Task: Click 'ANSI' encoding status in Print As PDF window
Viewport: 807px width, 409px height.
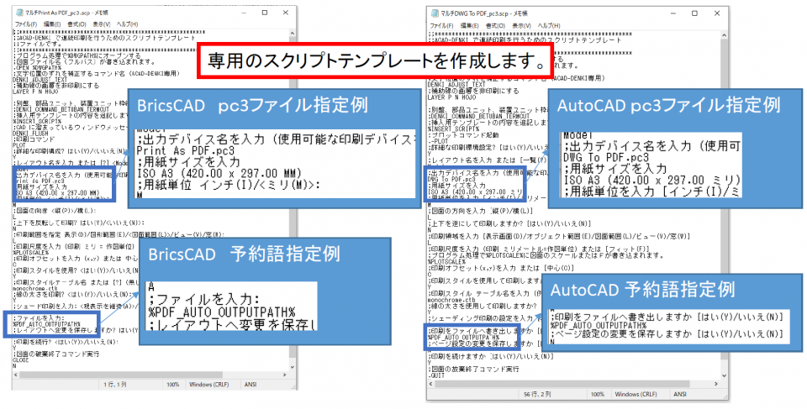Action: tap(251, 385)
